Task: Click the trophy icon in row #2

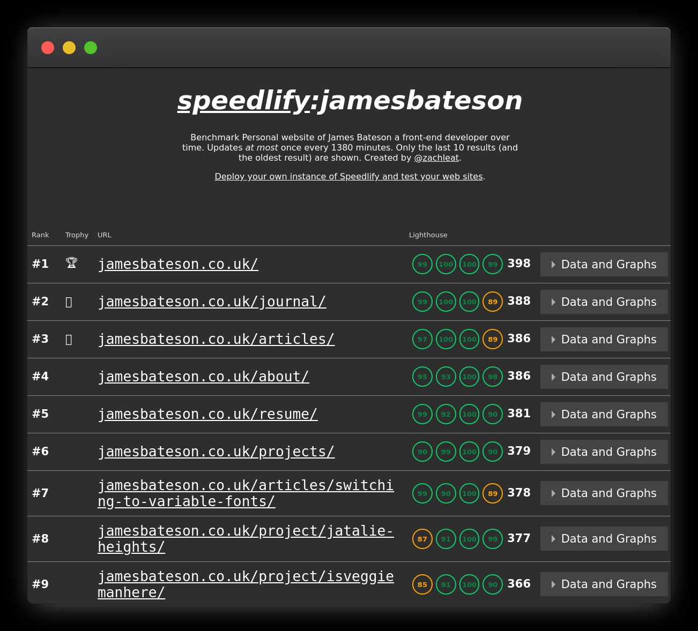Action: [x=69, y=302]
